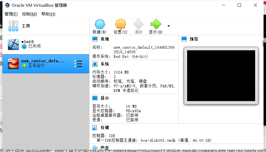Select the new_centos Red Hat icon

13,64
